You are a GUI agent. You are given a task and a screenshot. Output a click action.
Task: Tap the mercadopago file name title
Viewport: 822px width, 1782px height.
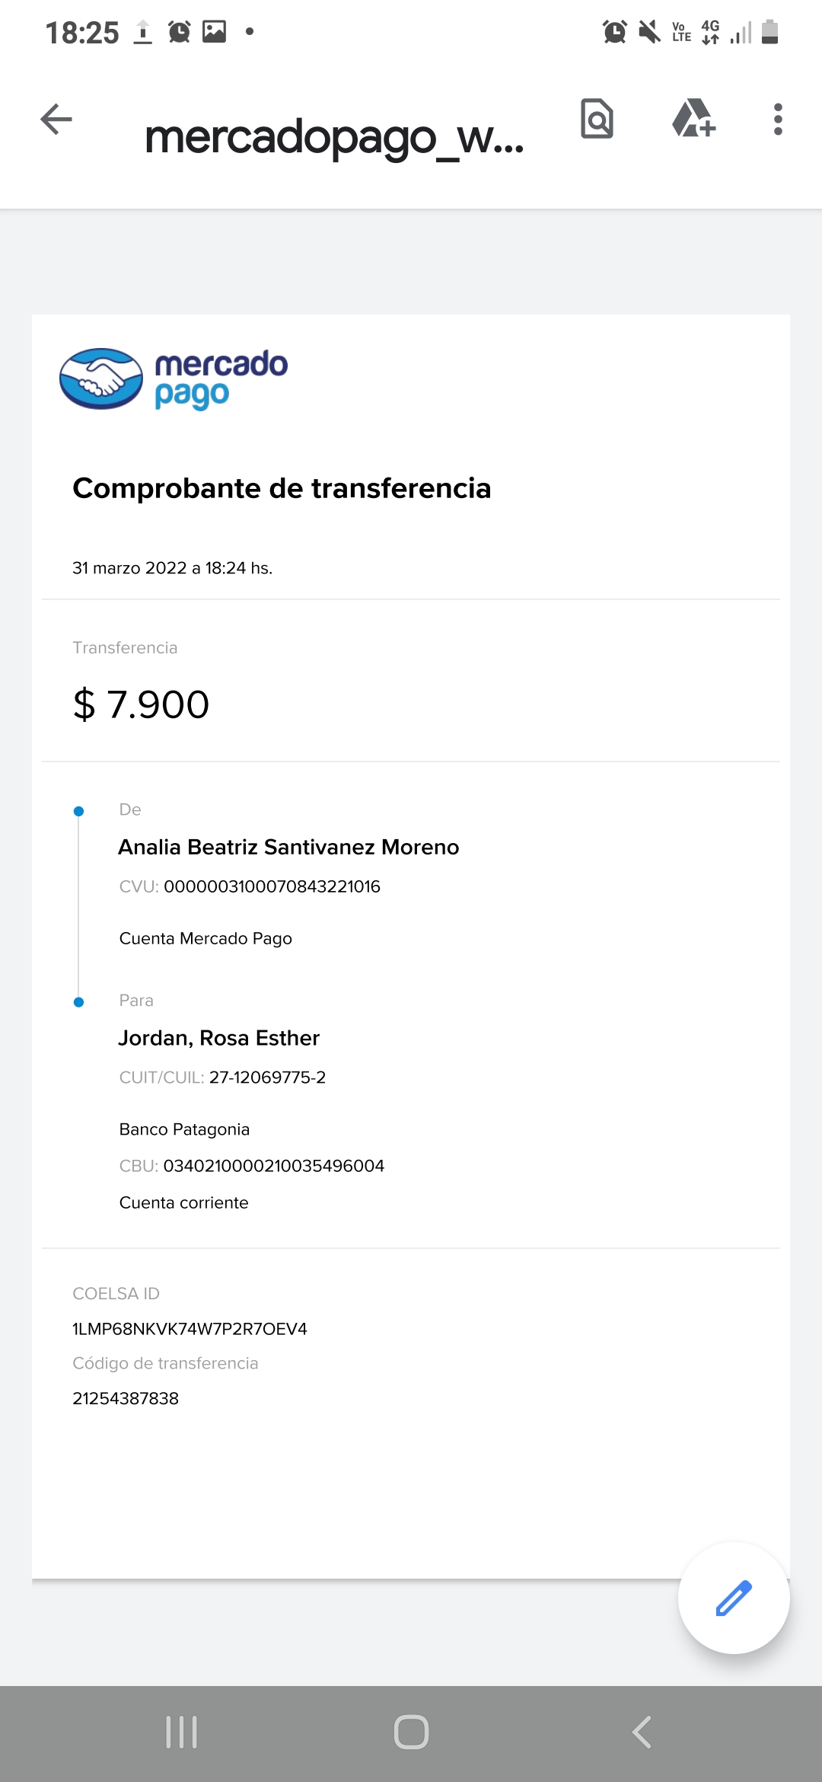[x=334, y=137]
